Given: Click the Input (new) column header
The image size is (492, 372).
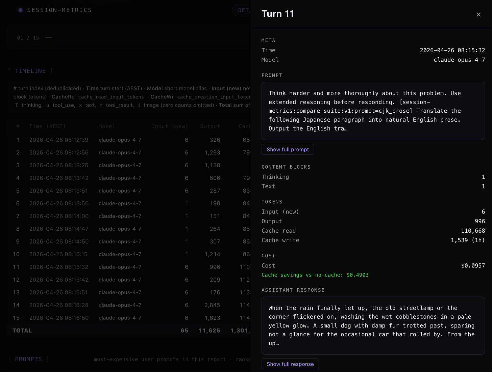Looking at the screenshot, I should pyautogui.click(x=170, y=126).
